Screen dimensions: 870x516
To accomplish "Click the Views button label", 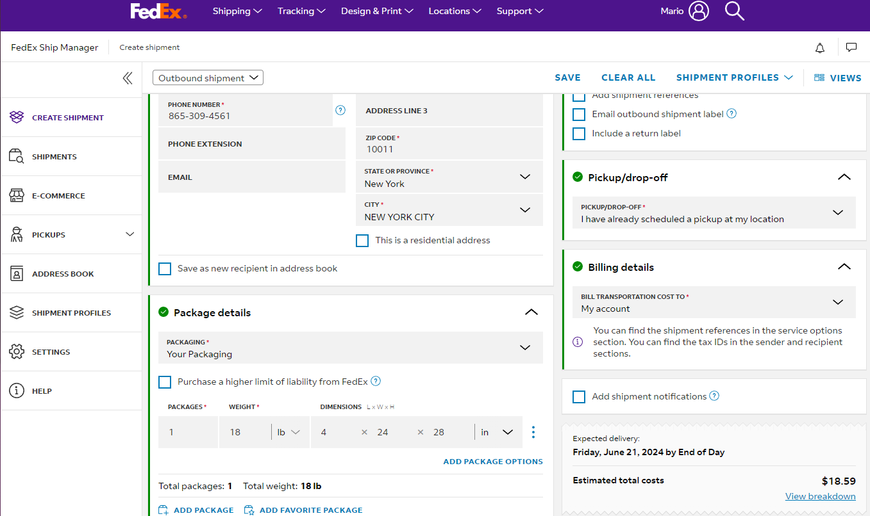I will 846,78.
